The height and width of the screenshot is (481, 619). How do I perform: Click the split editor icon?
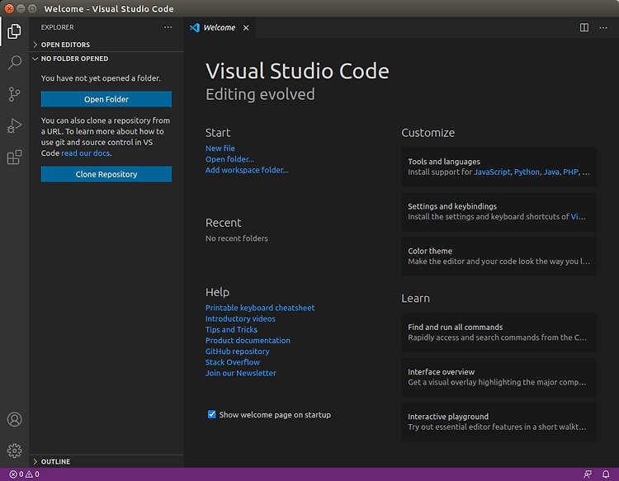[x=584, y=27]
